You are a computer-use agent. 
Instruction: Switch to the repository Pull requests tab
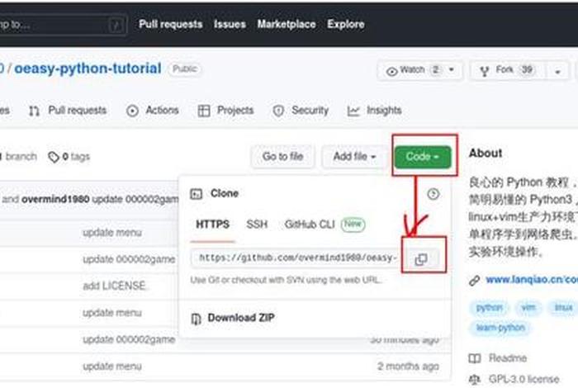(68, 110)
